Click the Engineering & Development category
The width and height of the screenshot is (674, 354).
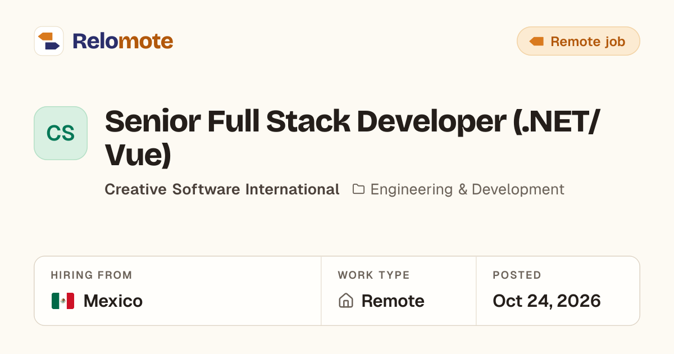point(467,189)
